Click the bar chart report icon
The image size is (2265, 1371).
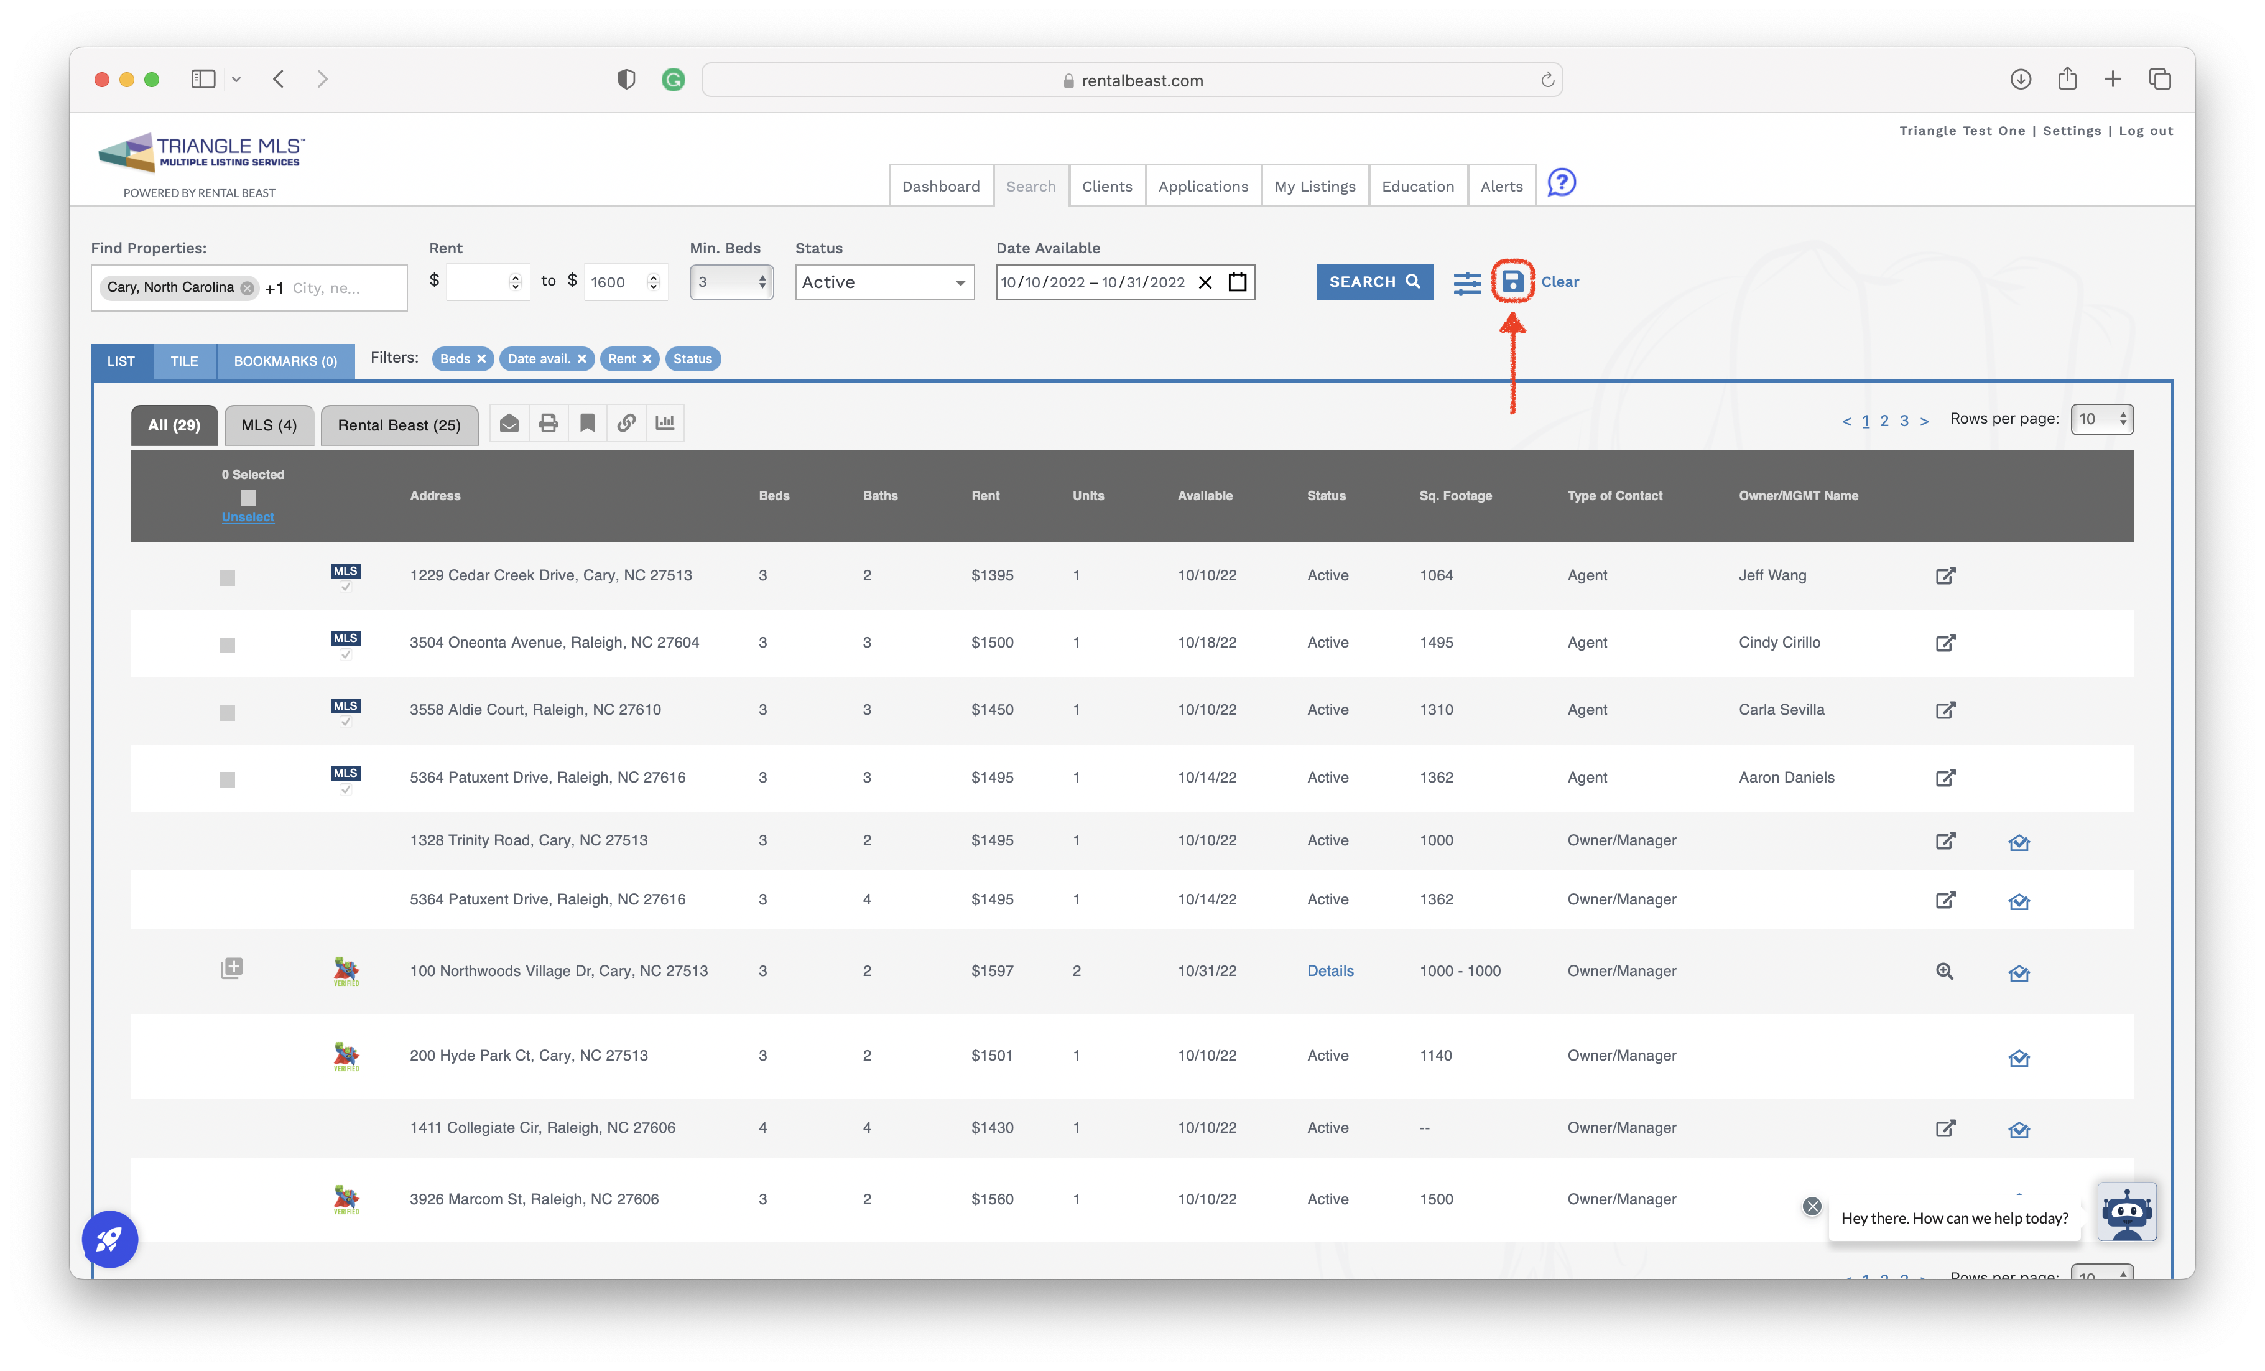coord(665,423)
